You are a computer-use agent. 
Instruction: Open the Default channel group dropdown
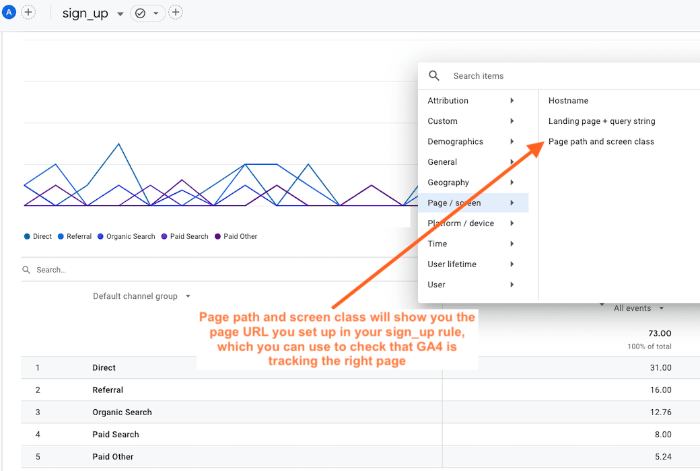coord(141,295)
